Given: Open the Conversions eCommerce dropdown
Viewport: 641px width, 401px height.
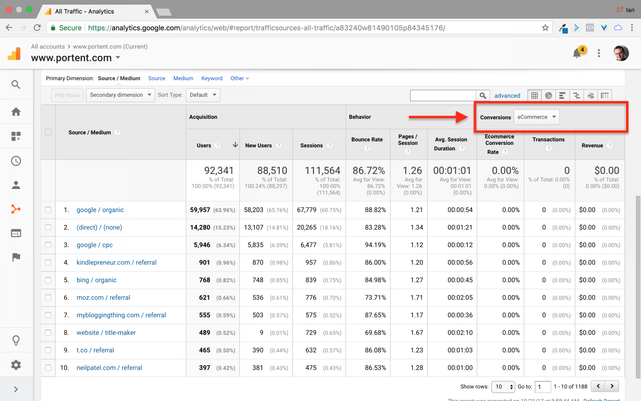Looking at the screenshot, I should point(537,117).
